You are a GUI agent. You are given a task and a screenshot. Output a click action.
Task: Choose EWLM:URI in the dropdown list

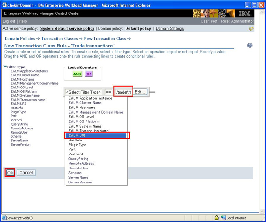coord(96,135)
